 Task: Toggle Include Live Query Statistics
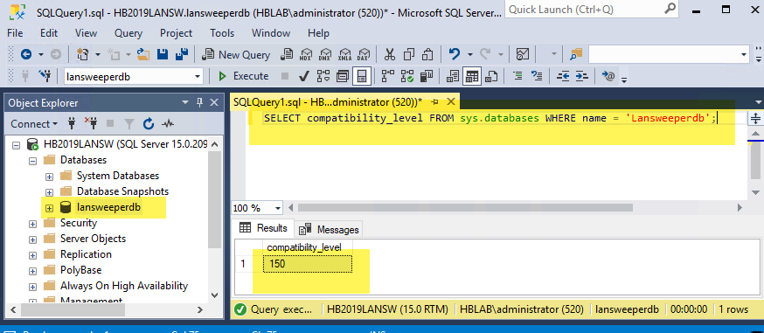tap(406, 76)
